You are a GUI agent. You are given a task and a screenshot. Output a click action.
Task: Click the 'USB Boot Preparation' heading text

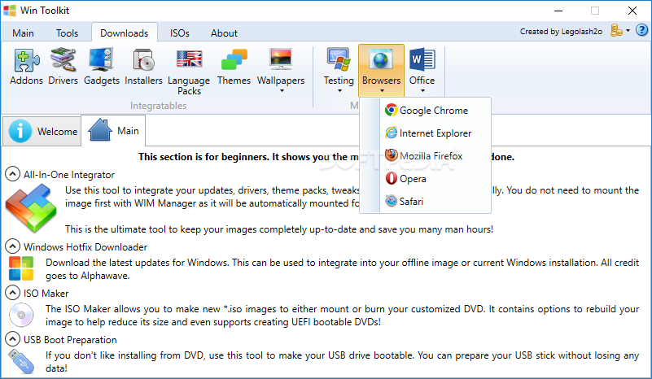point(70,340)
